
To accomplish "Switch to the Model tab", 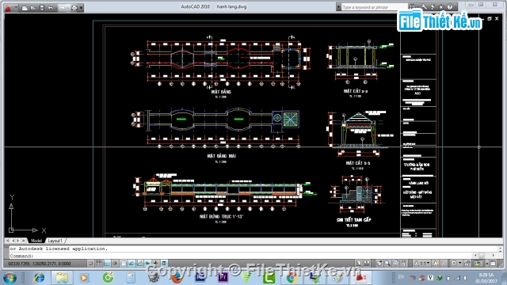I will click(x=36, y=241).
